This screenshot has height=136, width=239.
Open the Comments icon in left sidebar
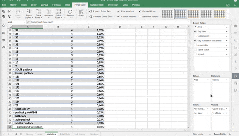(3, 33)
